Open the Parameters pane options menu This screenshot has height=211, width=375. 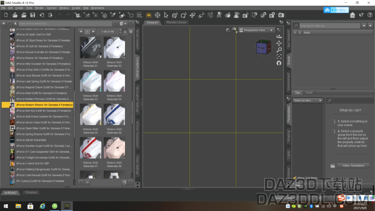click(289, 99)
